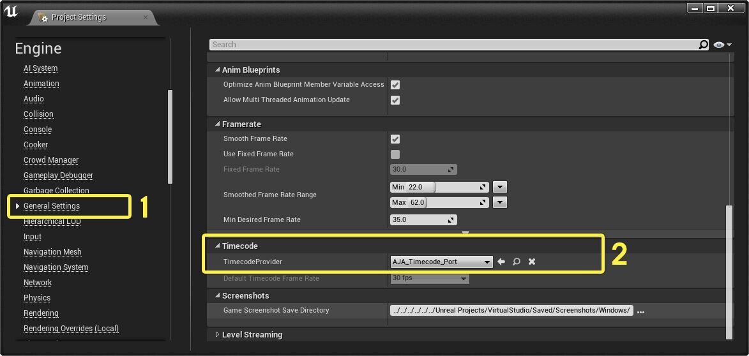Click the settings Search box
Image resolution: width=749 pixels, height=356 pixels.
[454, 45]
